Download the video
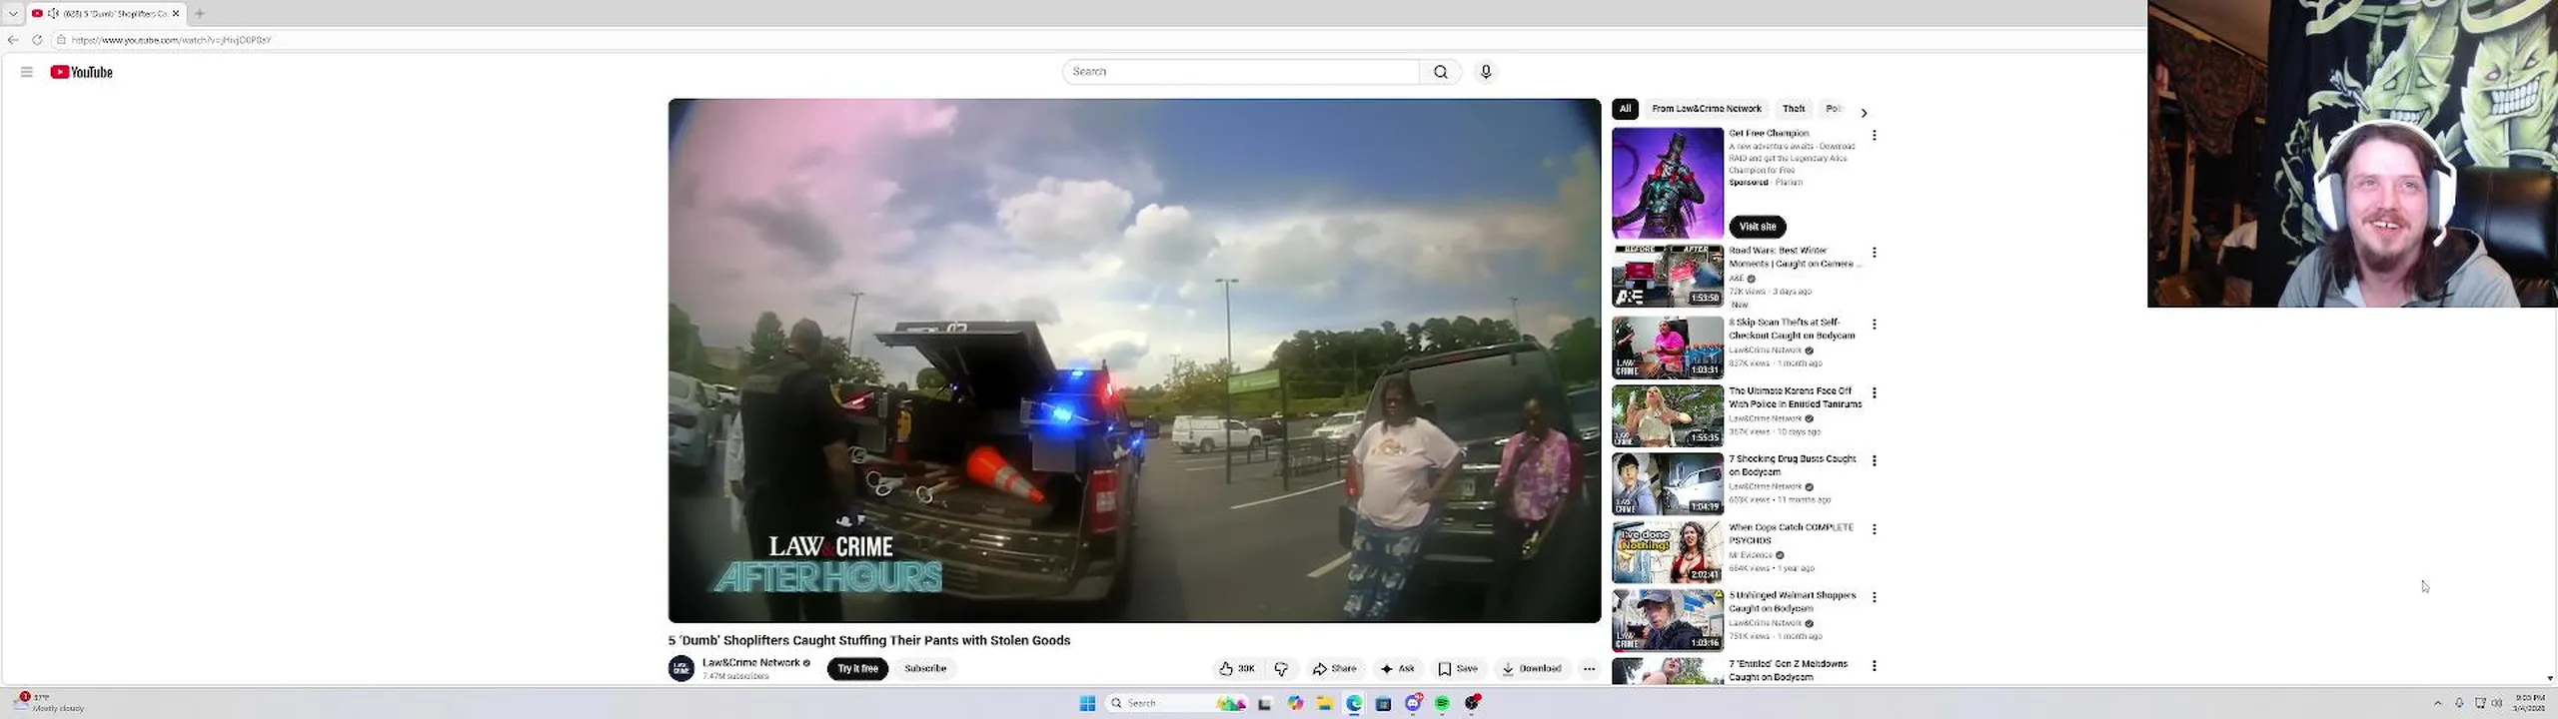This screenshot has height=719, width=2558. pyautogui.click(x=1532, y=669)
